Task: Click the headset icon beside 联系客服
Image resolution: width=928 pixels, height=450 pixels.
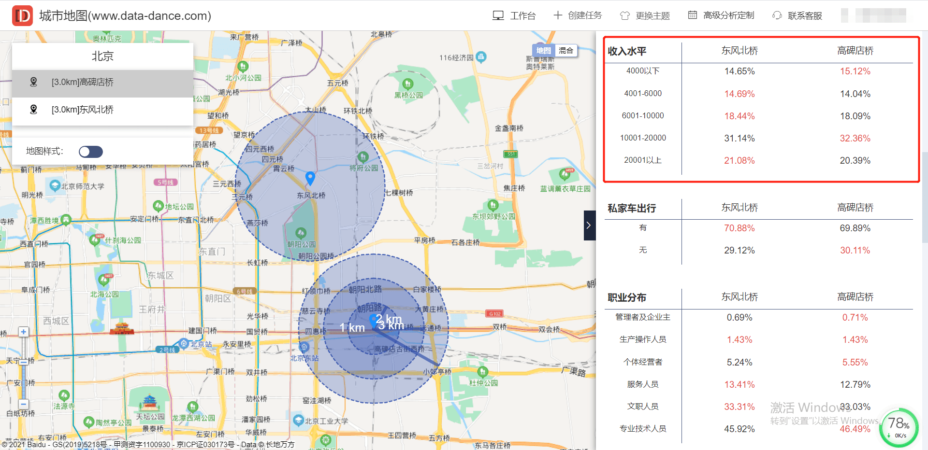Action: coord(777,15)
